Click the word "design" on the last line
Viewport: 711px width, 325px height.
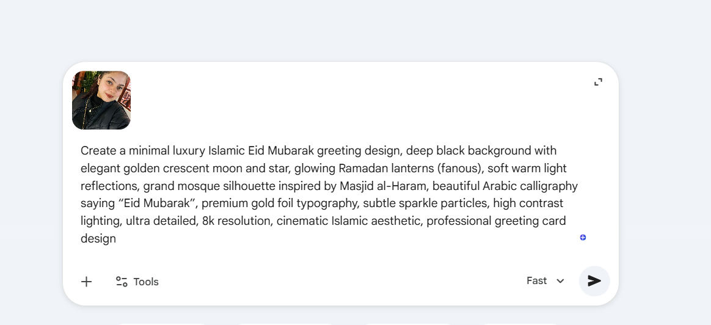point(98,239)
